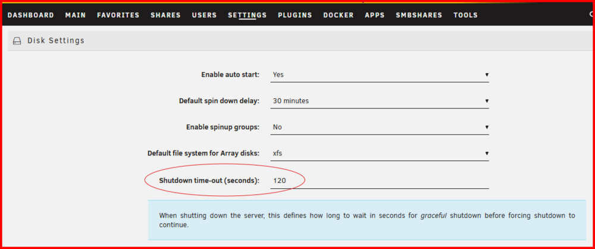Go to the Main tab

coord(76,15)
